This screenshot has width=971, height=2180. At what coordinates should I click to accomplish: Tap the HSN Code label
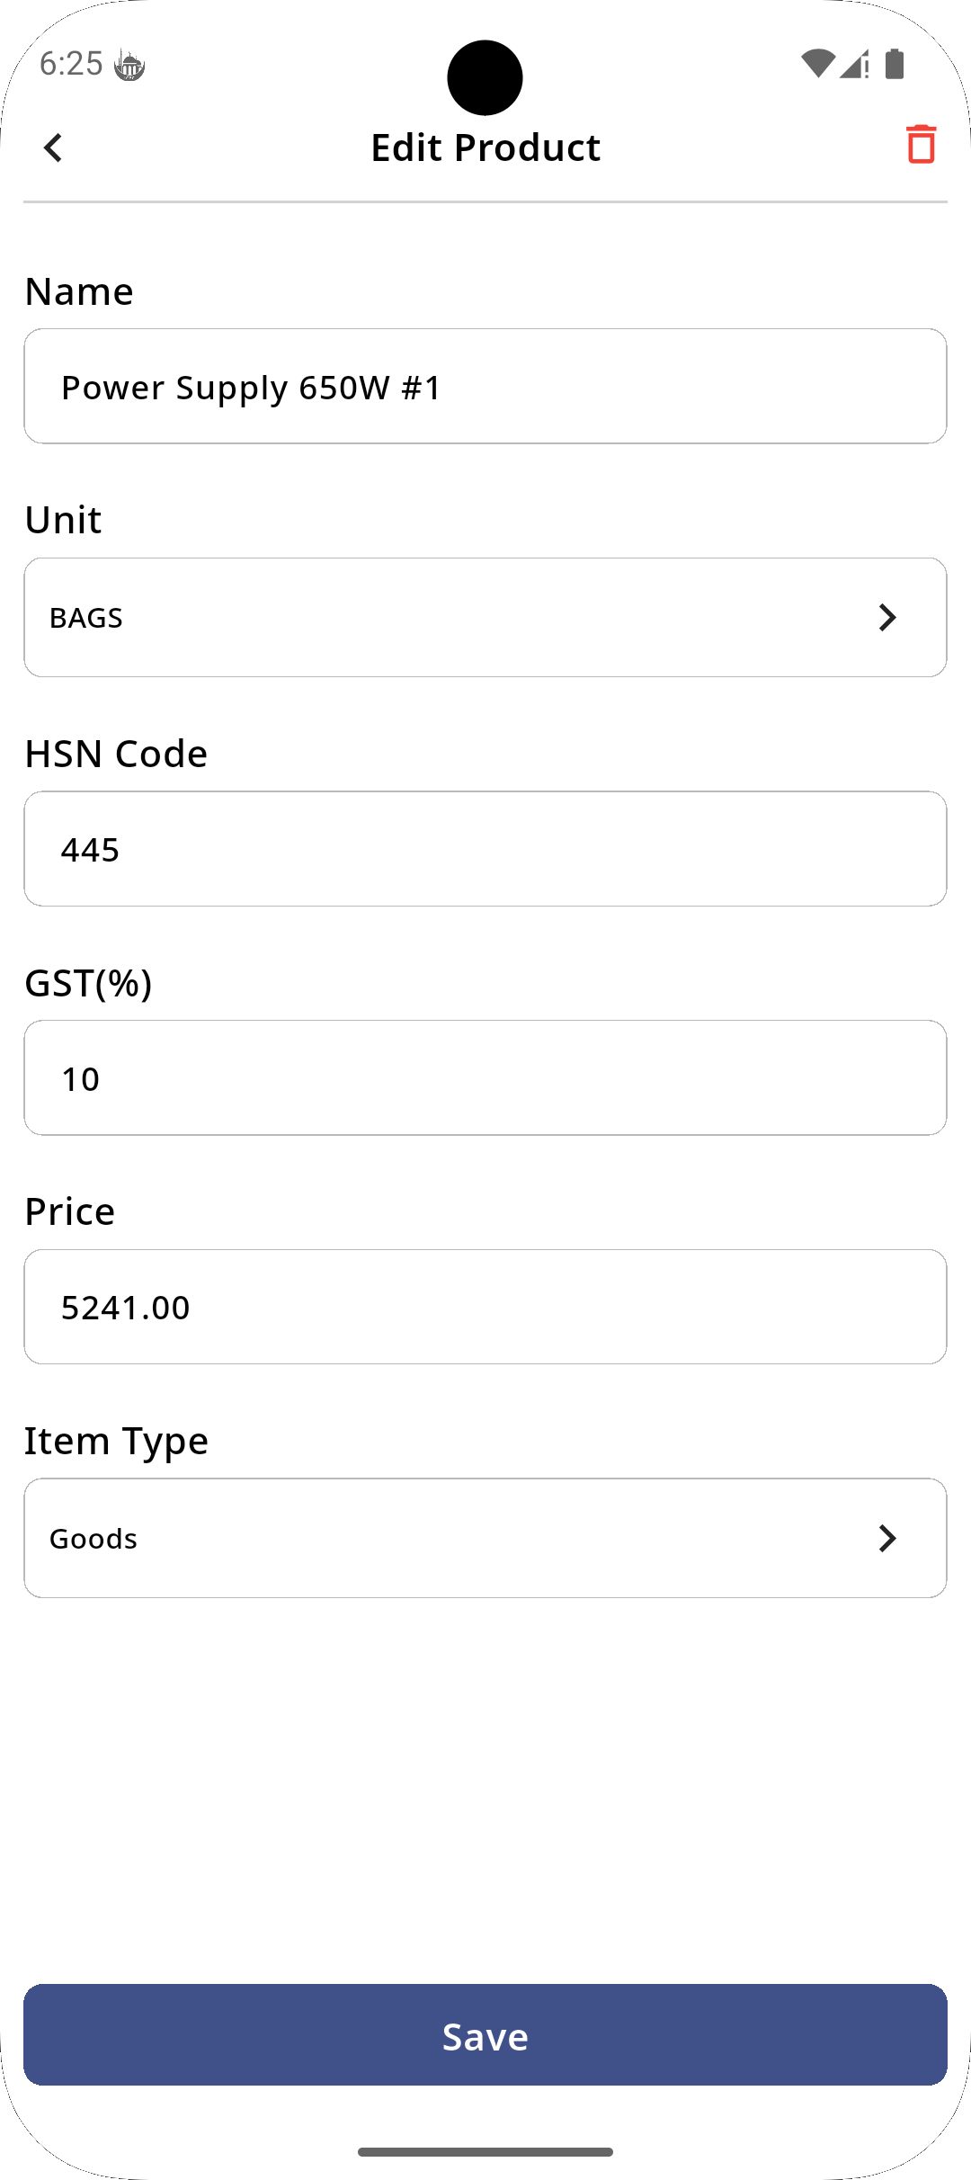pos(116,754)
